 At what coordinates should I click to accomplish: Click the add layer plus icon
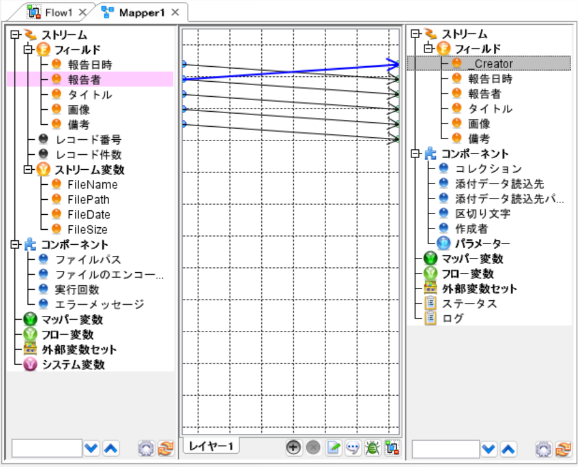pyautogui.click(x=293, y=446)
